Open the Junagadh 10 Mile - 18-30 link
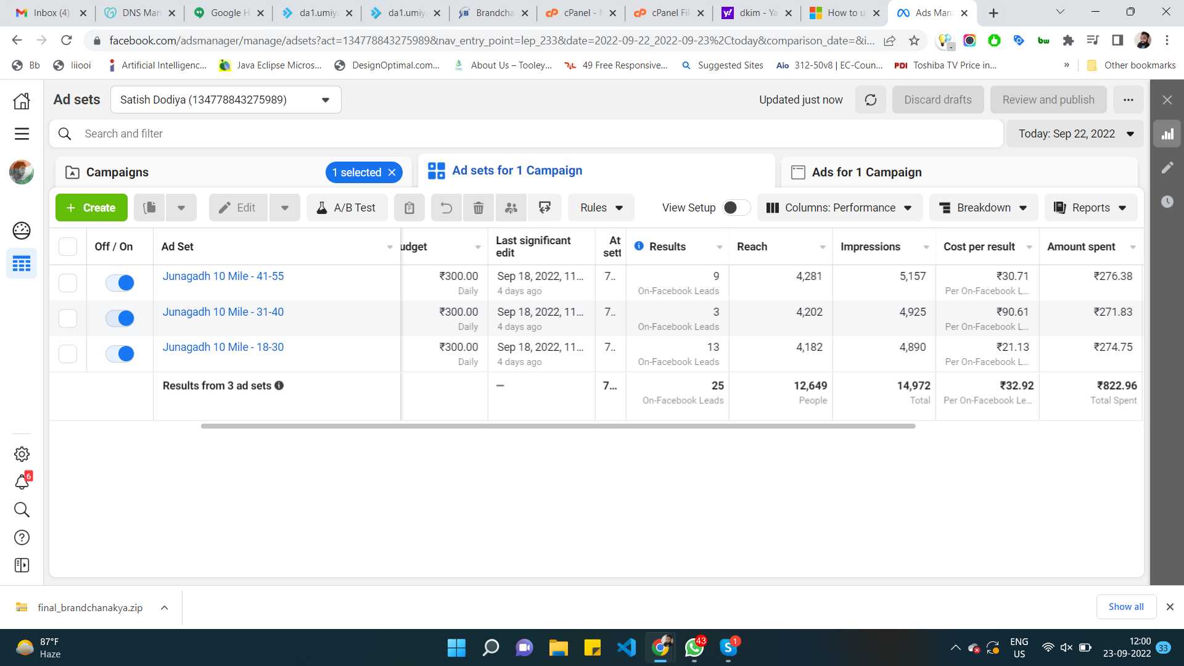 [223, 347]
